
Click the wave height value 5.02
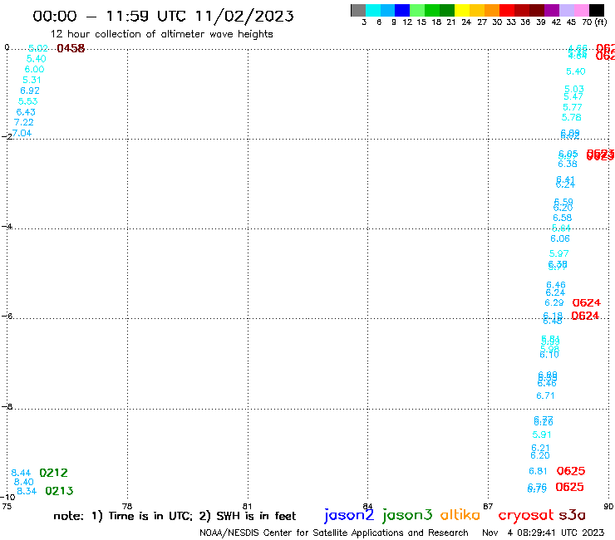[x=38, y=48]
